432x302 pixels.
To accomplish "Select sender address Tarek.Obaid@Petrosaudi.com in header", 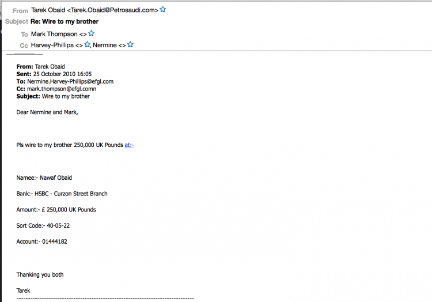I will [113, 10].
